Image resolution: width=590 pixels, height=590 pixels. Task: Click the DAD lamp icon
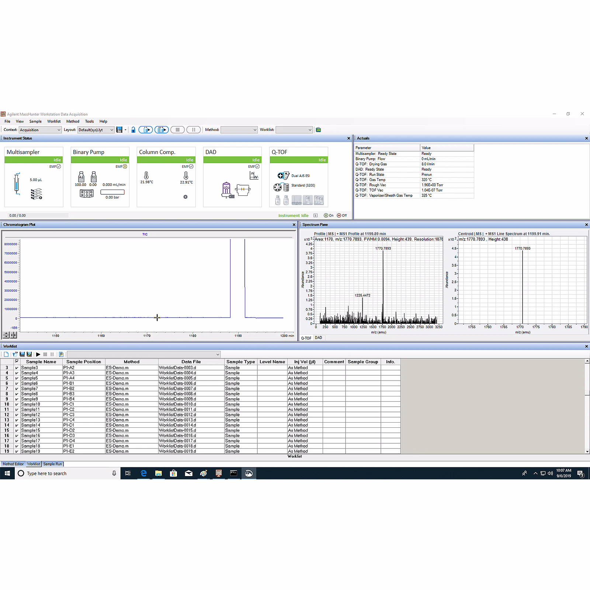[x=226, y=189]
